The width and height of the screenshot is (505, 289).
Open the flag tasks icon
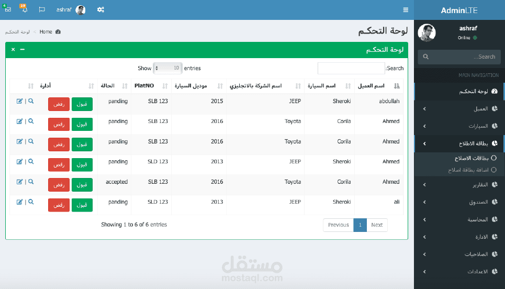(42, 9)
